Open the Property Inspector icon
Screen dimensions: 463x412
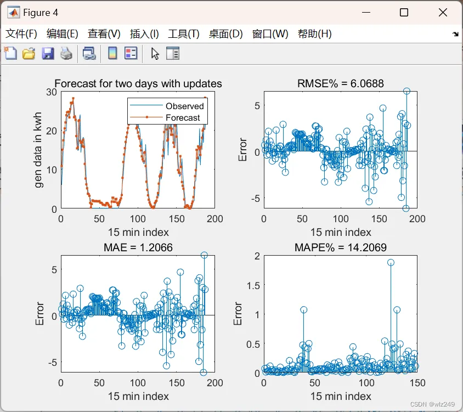point(173,53)
